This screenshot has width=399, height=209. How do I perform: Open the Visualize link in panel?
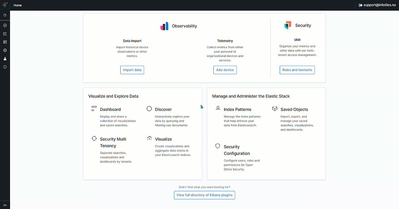click(x=163, y=139)
